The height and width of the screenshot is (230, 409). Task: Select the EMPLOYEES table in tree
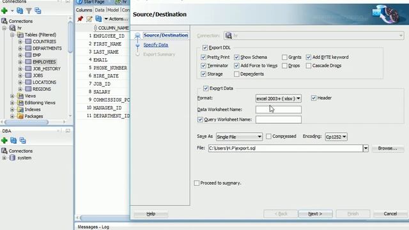tap(44, 62)
